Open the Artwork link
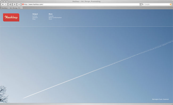Image resolution: width=173 pixels, height=105 pixels. coord(35,18)
